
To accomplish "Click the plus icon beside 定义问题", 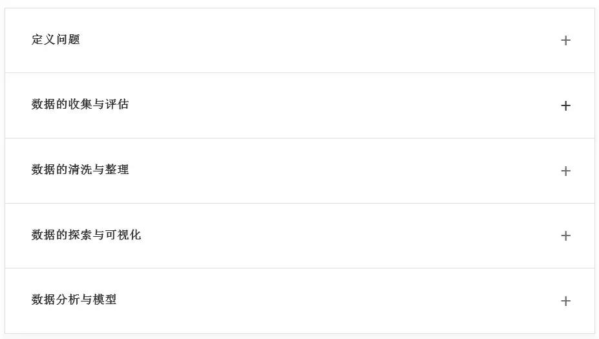I will point(565,41).
